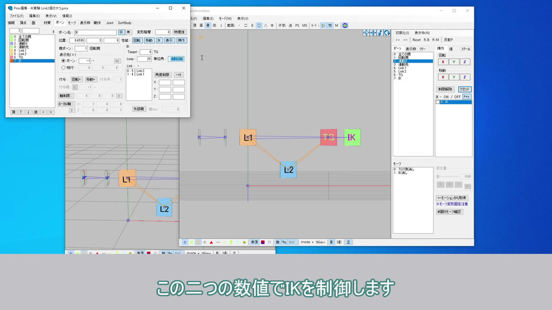552x310 pixels.
Task: Click the 反転P button
Action: click(448, 40)
